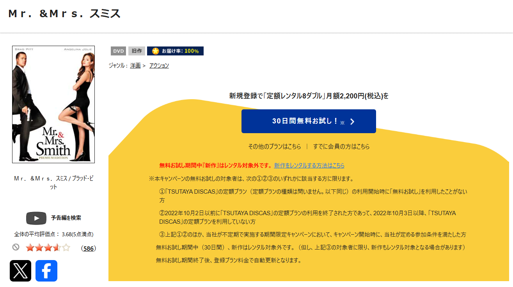Click the 定額レンタル8ダブル 月額2,200円 headline
The height and width of the screenshot is (287, 513).
pyautogui.click(x=309, y=96)
